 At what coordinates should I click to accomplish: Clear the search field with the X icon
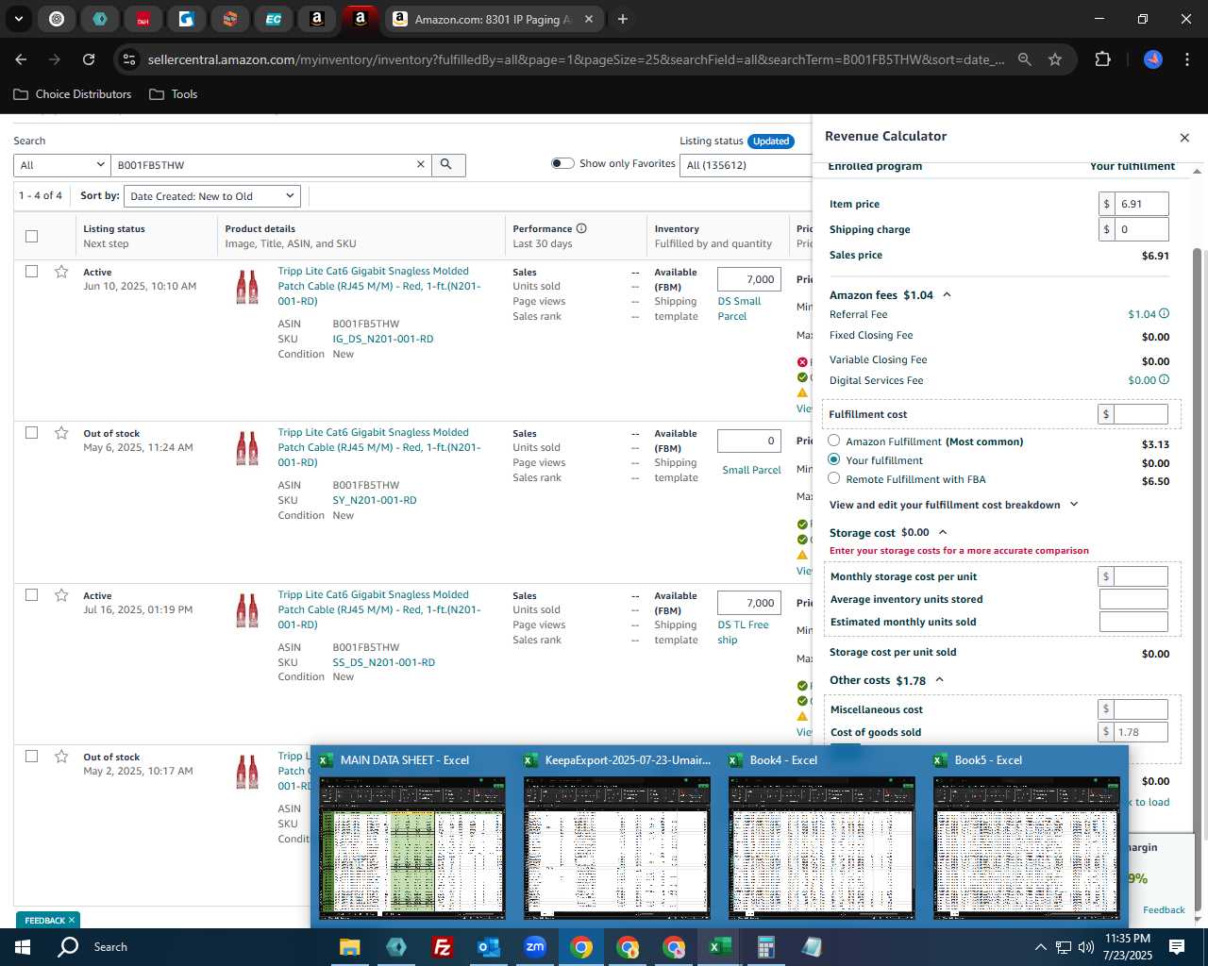click(421, 165)
